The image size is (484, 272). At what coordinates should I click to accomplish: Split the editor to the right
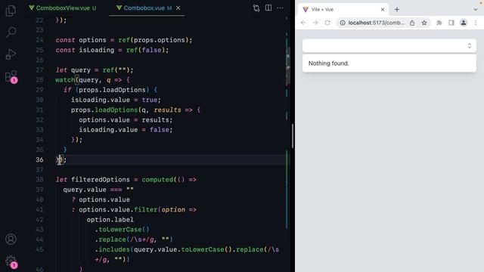click(x=268, y=8)
